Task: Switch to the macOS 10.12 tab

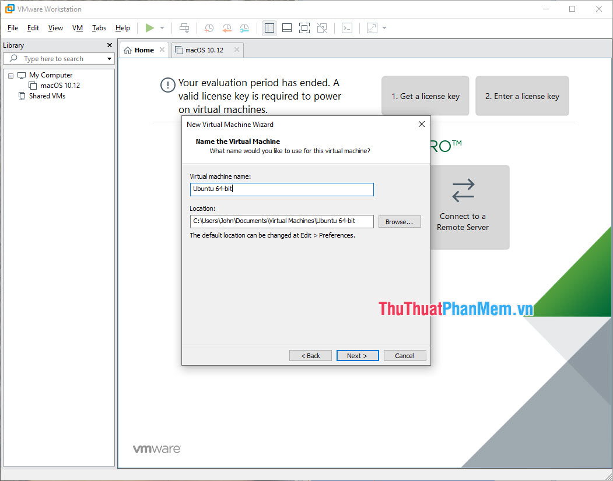Action: pyautogui.click(x=205, y=49)
